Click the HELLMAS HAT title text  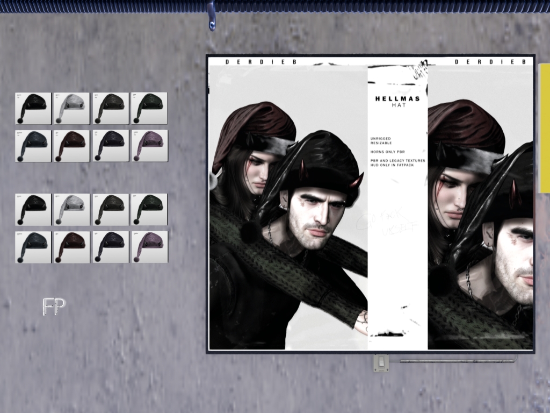(x=397, y=102)
